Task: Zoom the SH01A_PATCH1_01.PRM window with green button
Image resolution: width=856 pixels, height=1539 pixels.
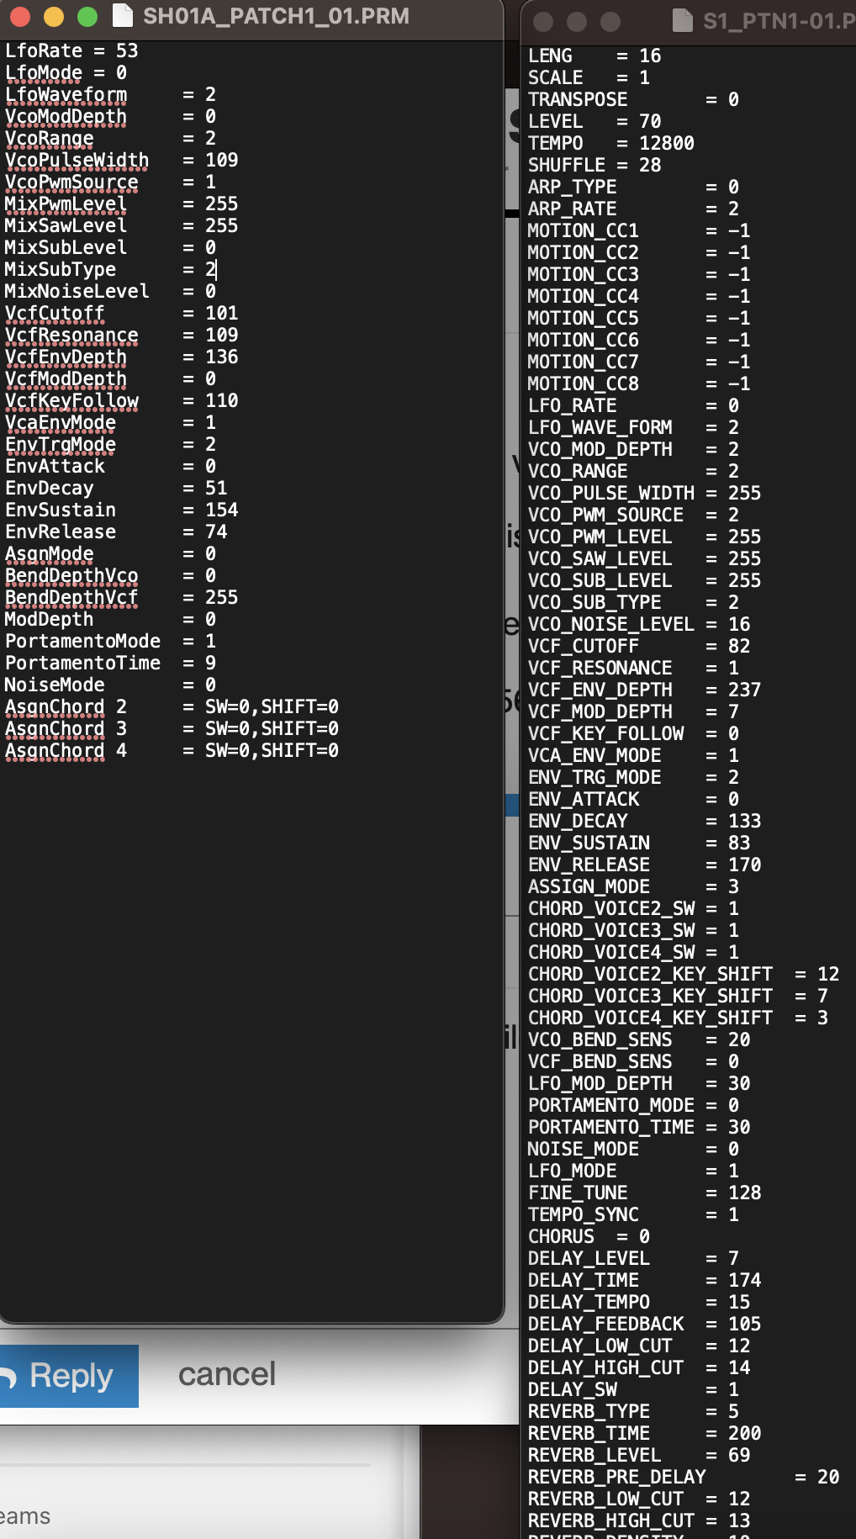Action: [x=87, y=16]
